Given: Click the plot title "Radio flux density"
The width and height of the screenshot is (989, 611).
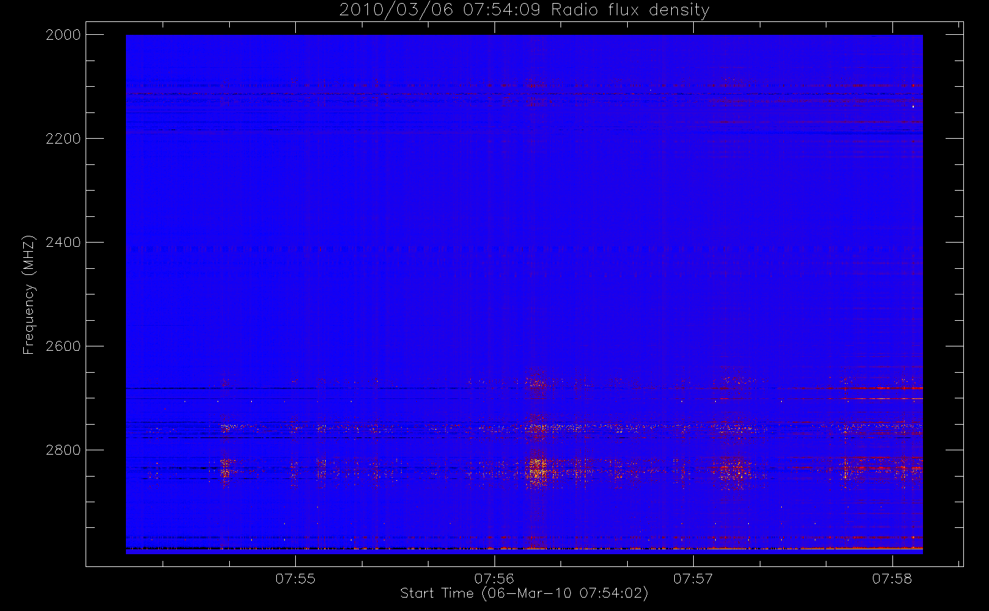Looking at the screenshot, I should (630, 10).
